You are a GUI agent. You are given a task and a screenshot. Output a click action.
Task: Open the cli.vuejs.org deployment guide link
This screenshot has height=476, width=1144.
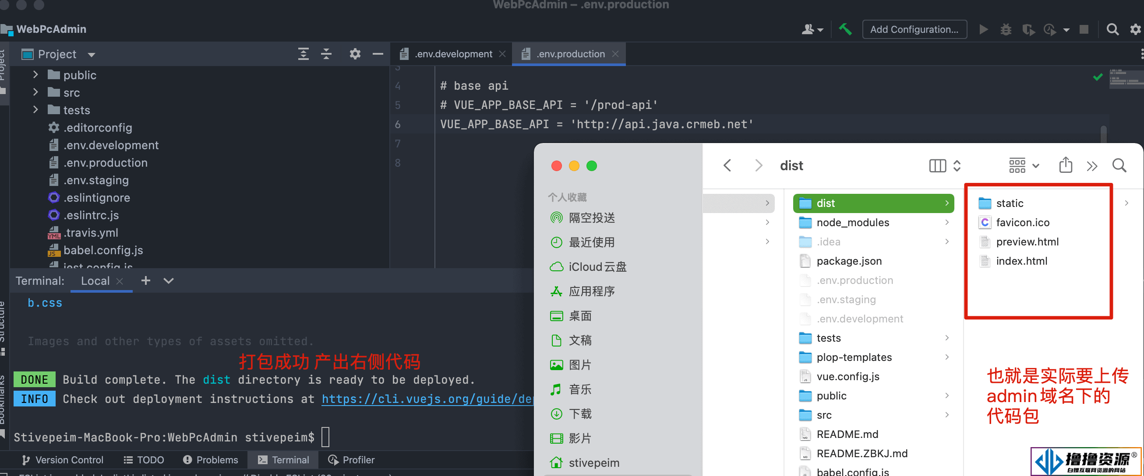pos(427,399)
